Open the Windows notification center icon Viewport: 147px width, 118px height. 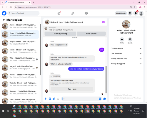pyautogui.click(x=143, y=111)
